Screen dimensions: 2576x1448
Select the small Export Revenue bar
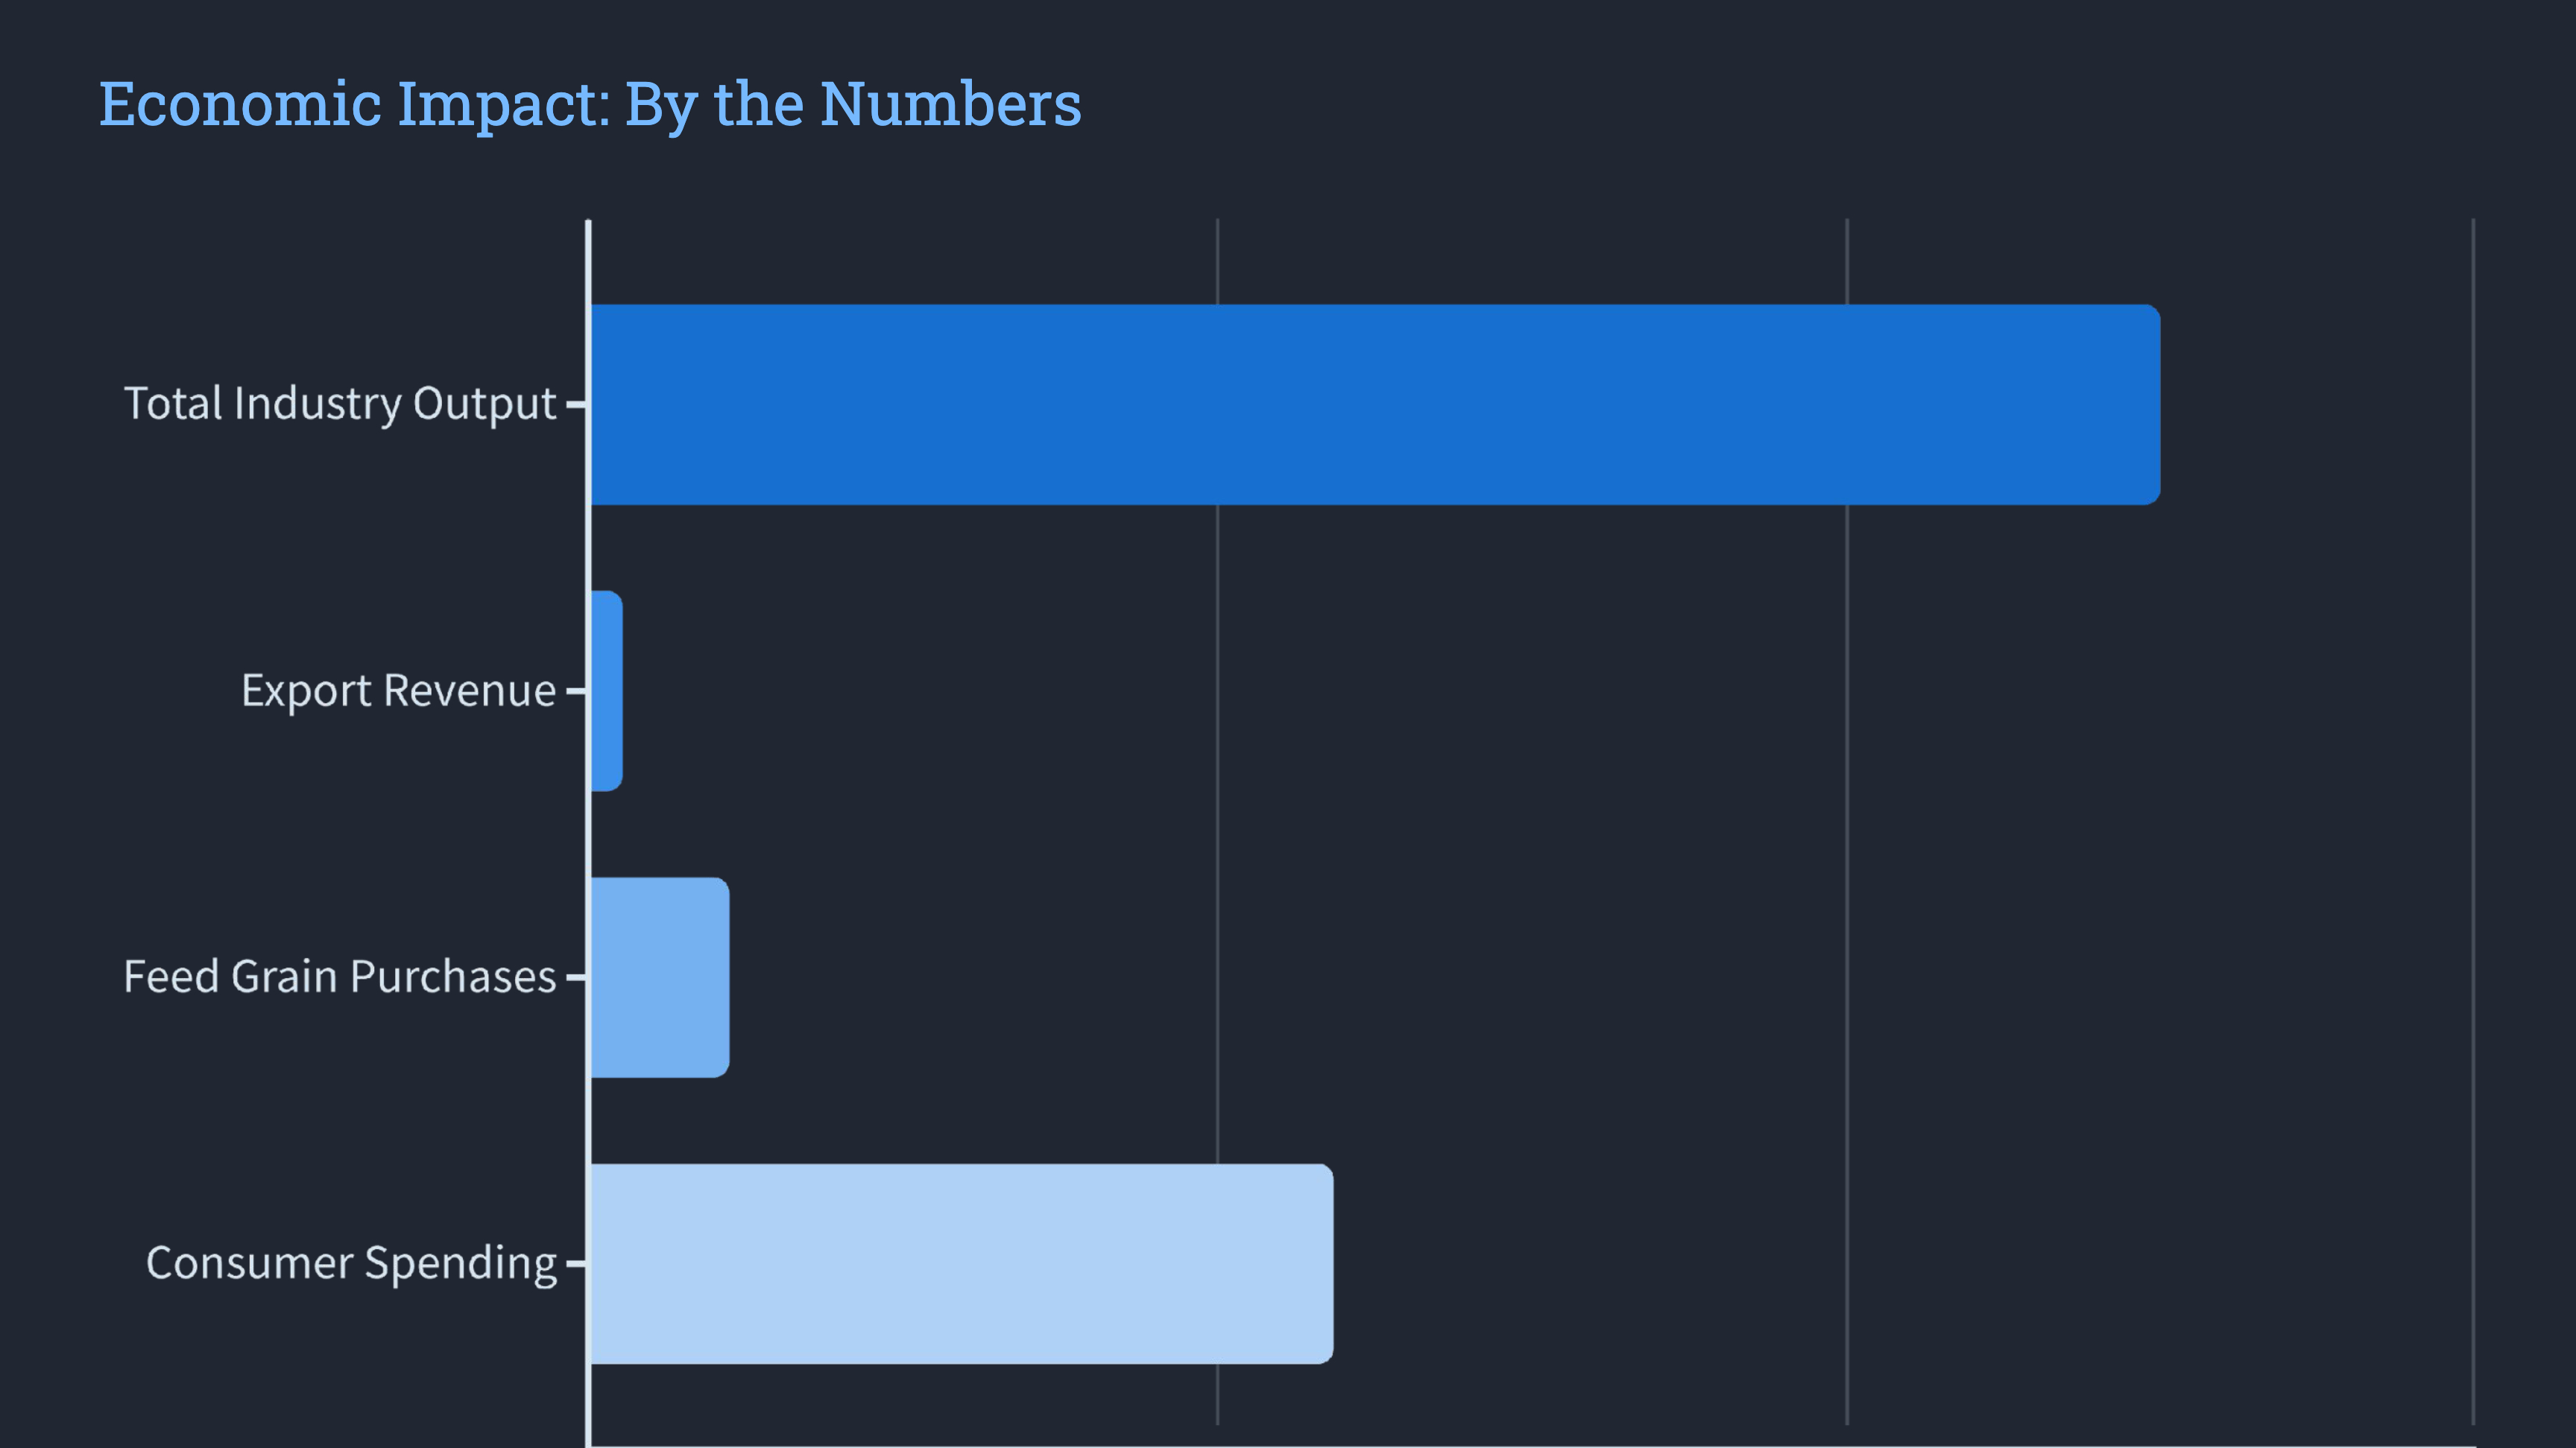coord(607,690)
